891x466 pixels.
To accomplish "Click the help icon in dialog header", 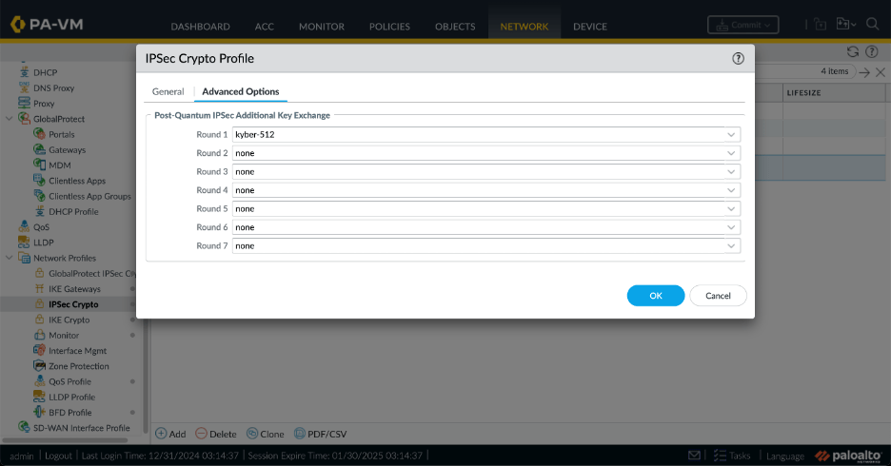I will [738, 59].
